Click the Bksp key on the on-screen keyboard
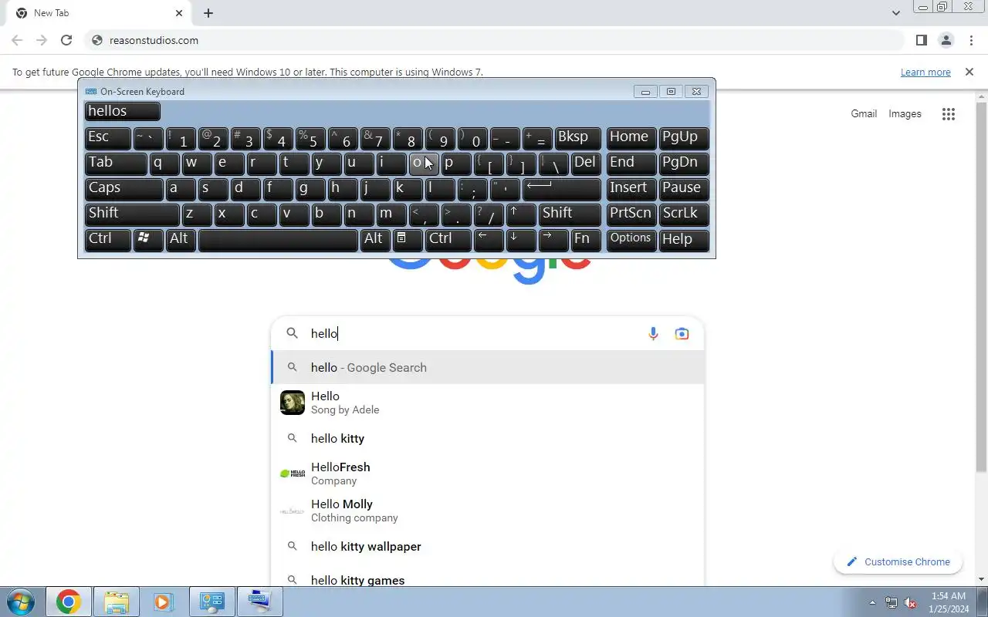The image size is (988, 617). point(578,137)
